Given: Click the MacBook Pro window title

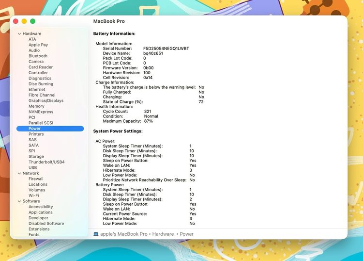Looking at the screenshot, I should (x=109, y=21).
